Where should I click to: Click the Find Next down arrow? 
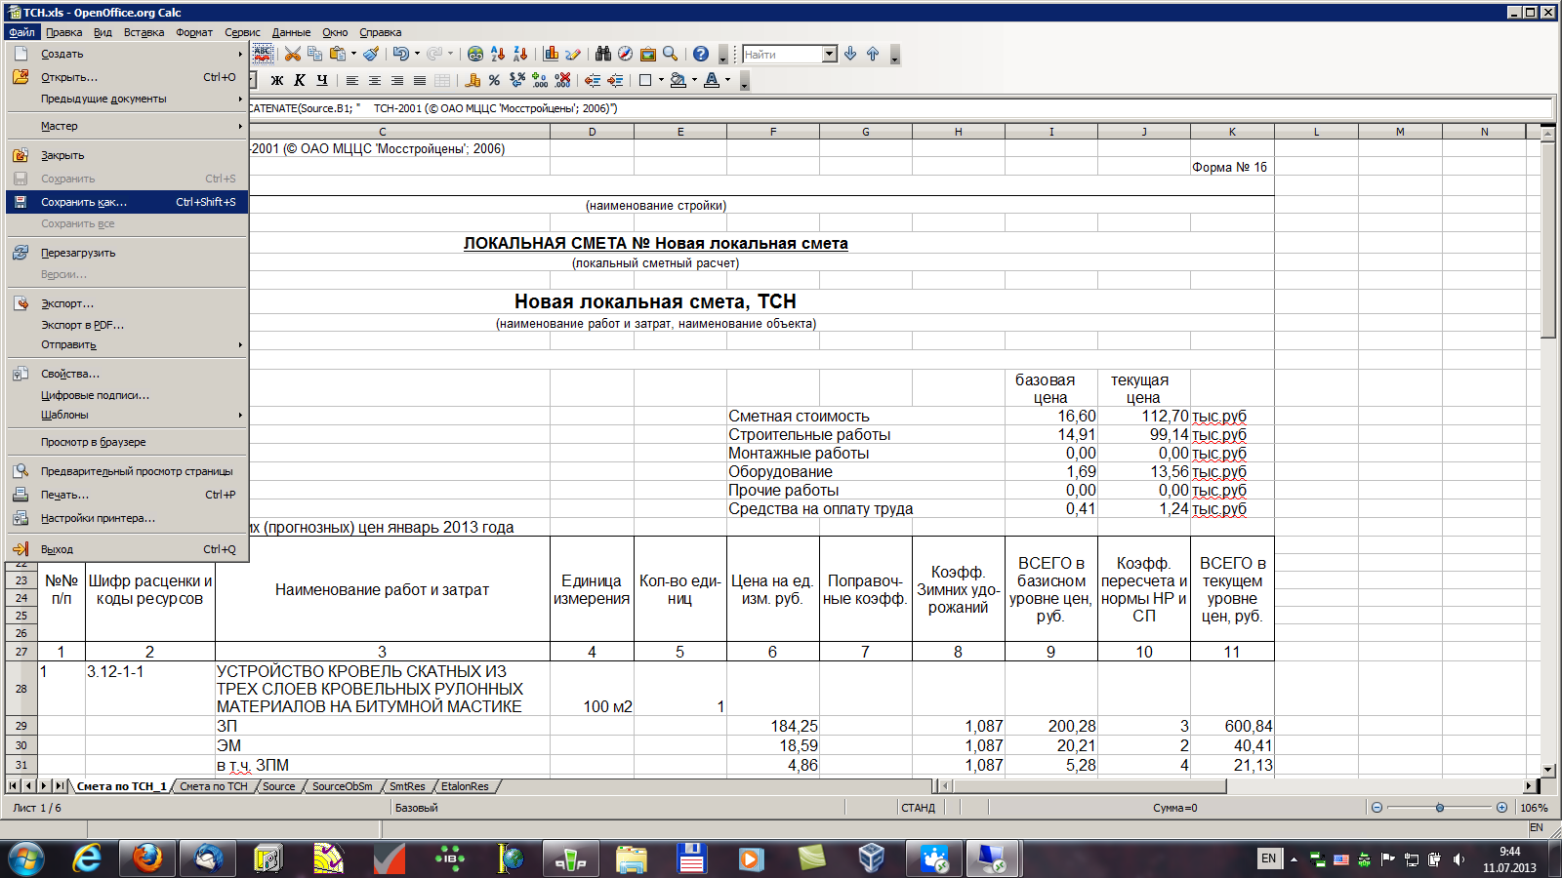pos(850,54)
